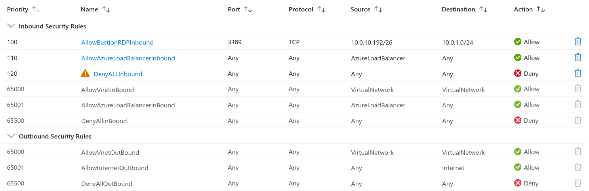Open the DenyALLInbound rule link

[118, 74]
